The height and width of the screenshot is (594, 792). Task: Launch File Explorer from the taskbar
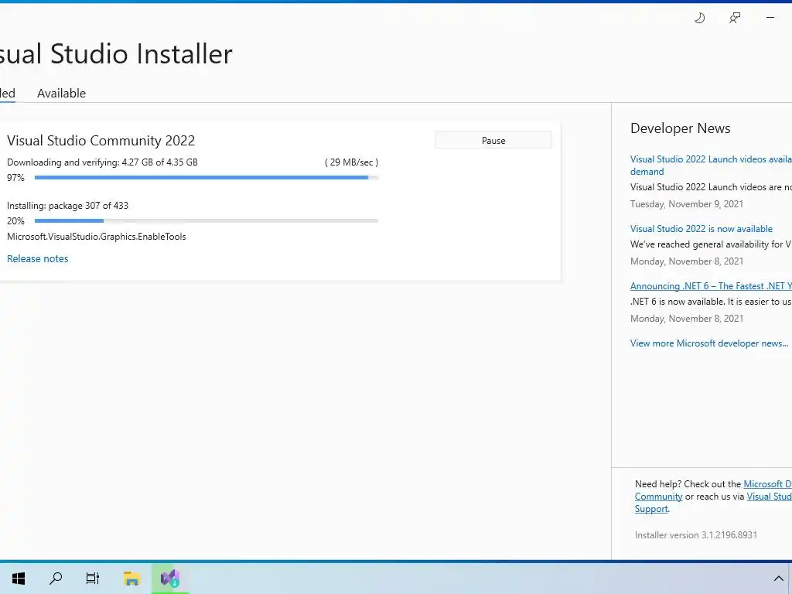tap(131, 579)
